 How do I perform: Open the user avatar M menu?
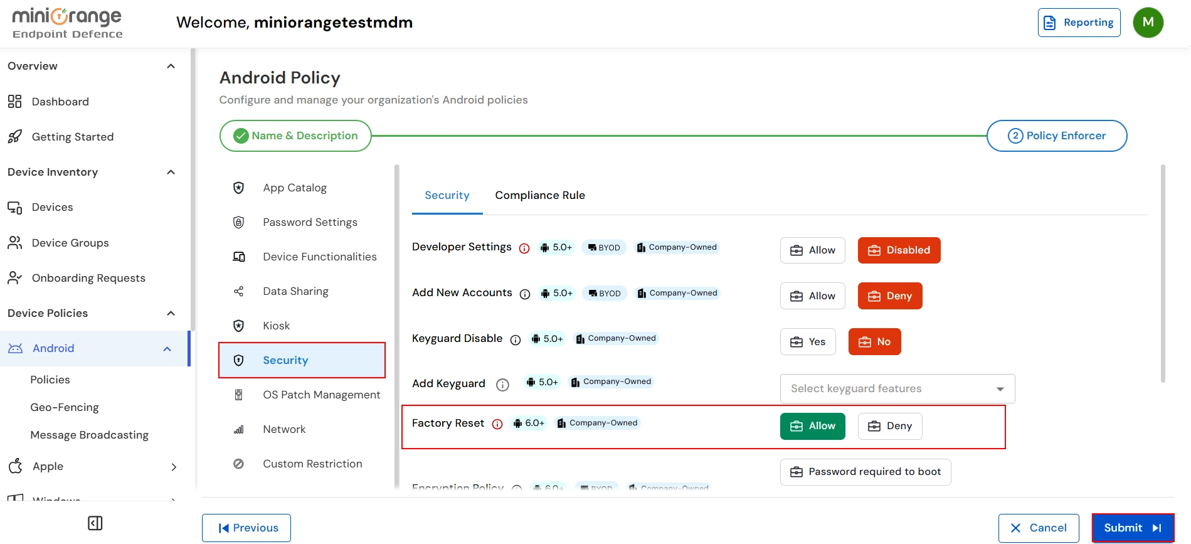[1148, 23]
